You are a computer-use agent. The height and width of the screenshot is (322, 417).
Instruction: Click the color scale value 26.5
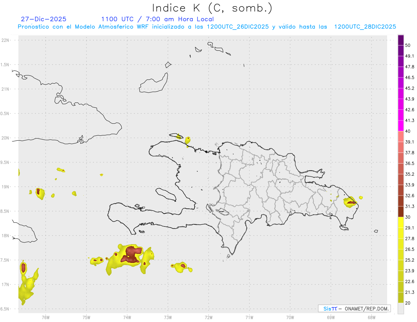[410, 249]
